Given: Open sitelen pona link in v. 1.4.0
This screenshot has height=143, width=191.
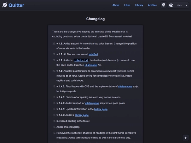Looking at the screenshot, I should coord(92,103).
